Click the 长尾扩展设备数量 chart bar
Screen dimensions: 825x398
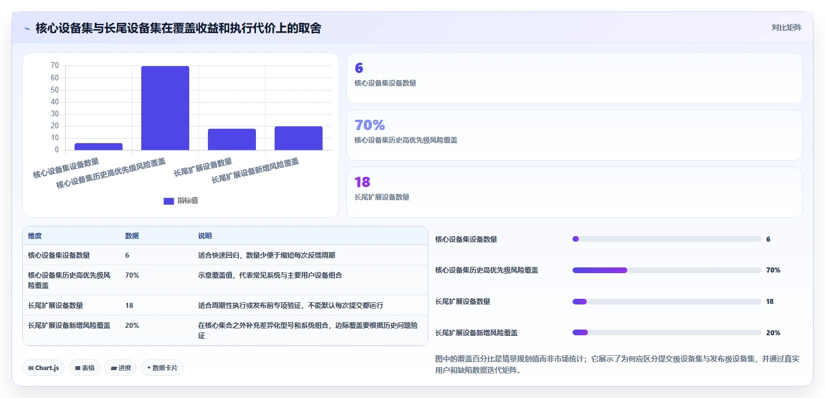(x=232, y=140)
